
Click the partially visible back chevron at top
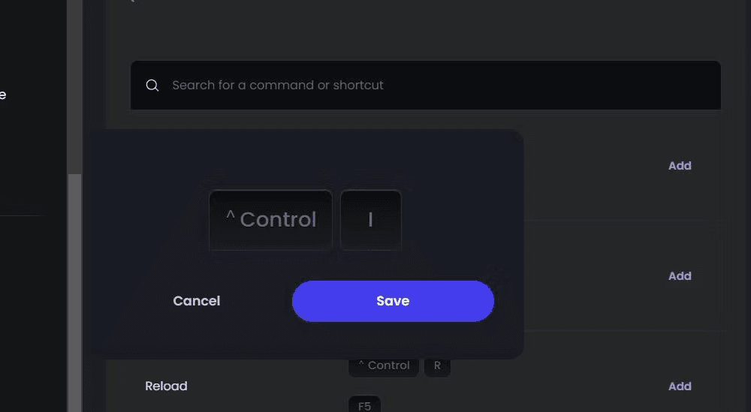point(132,1)
